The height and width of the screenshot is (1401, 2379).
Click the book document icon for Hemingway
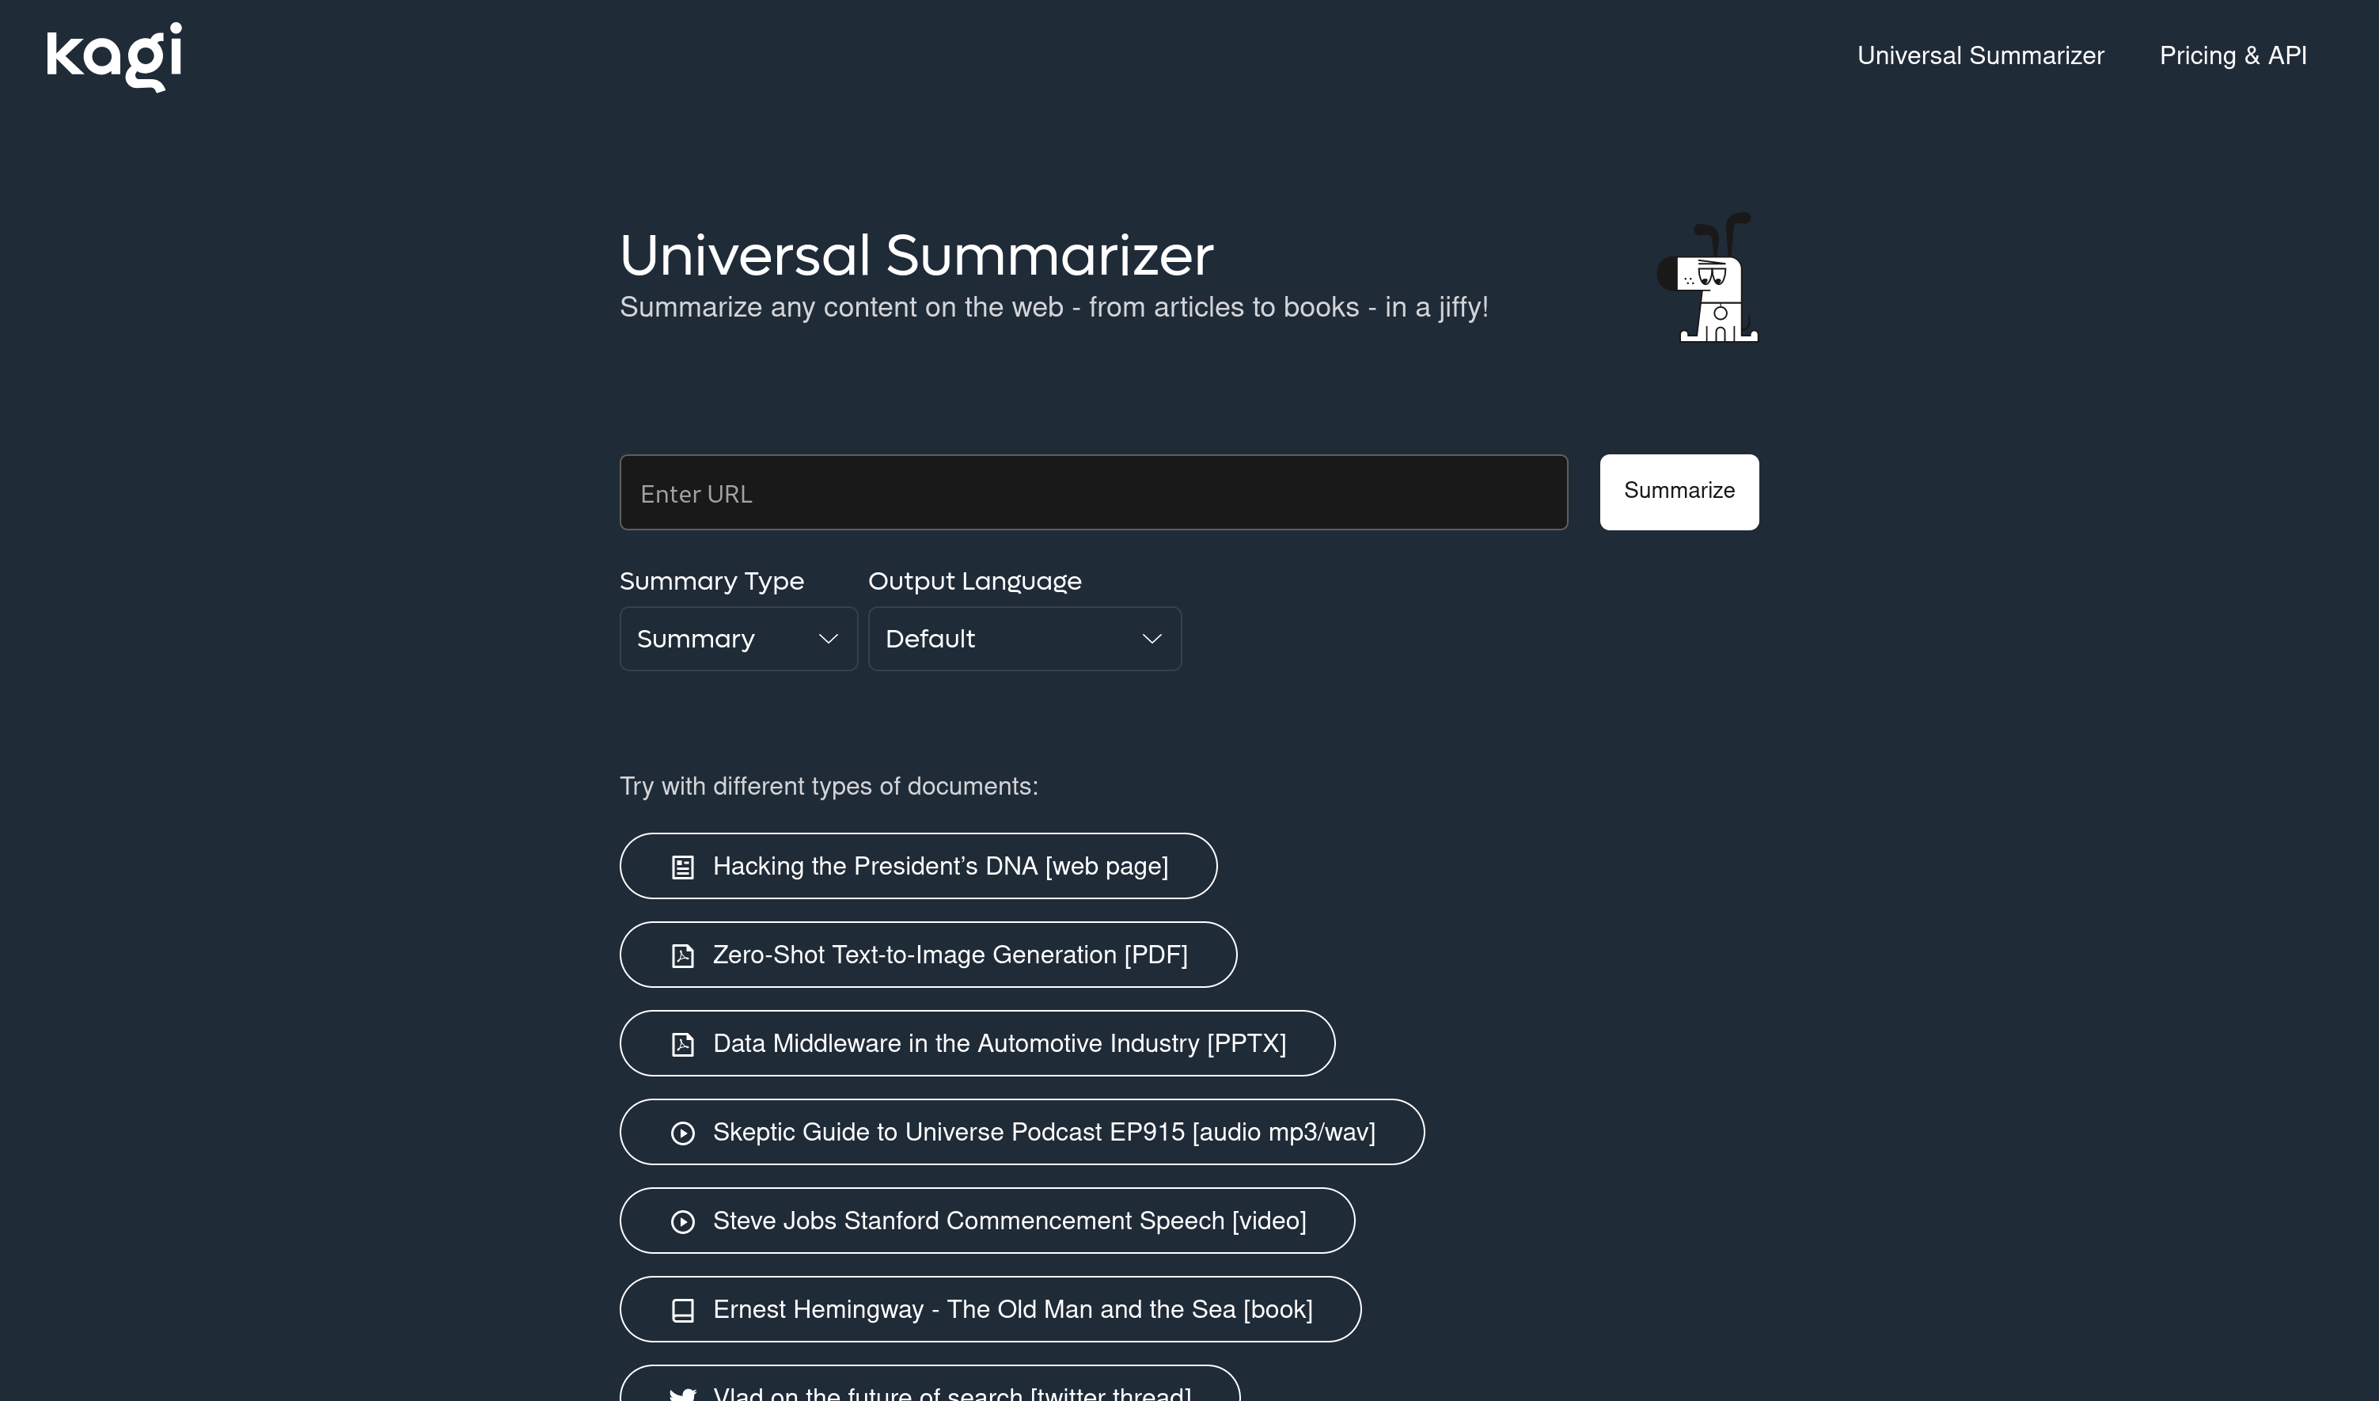tap(682, 1309)
